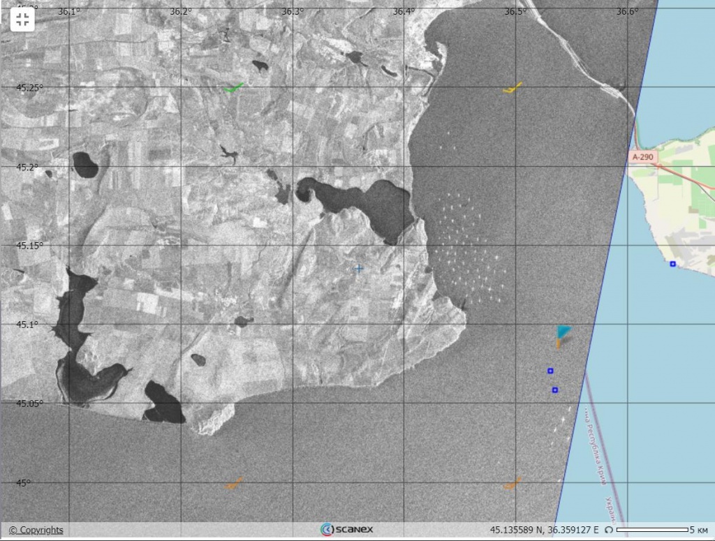Click the Scanex logo
The width and height of the screenshot is (715, 541).
347,530
